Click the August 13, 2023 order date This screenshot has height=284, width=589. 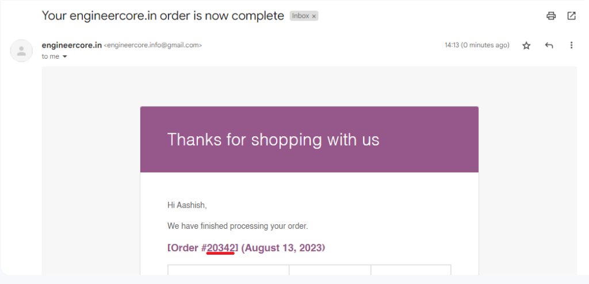click(283, 248)
